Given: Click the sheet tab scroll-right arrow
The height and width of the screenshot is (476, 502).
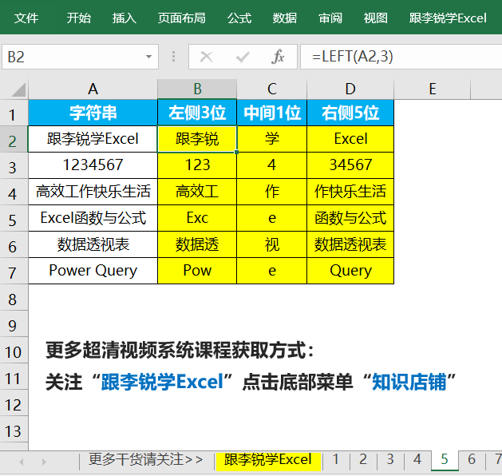Looking at the screenshot, I should tap(44, 462).
